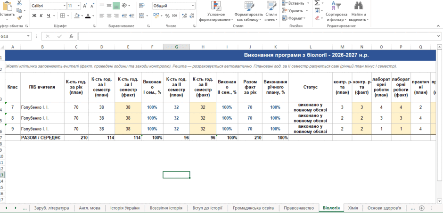443x213 pixels.
Task: Apply thousands separator 000 format
Action: [173, 16]
